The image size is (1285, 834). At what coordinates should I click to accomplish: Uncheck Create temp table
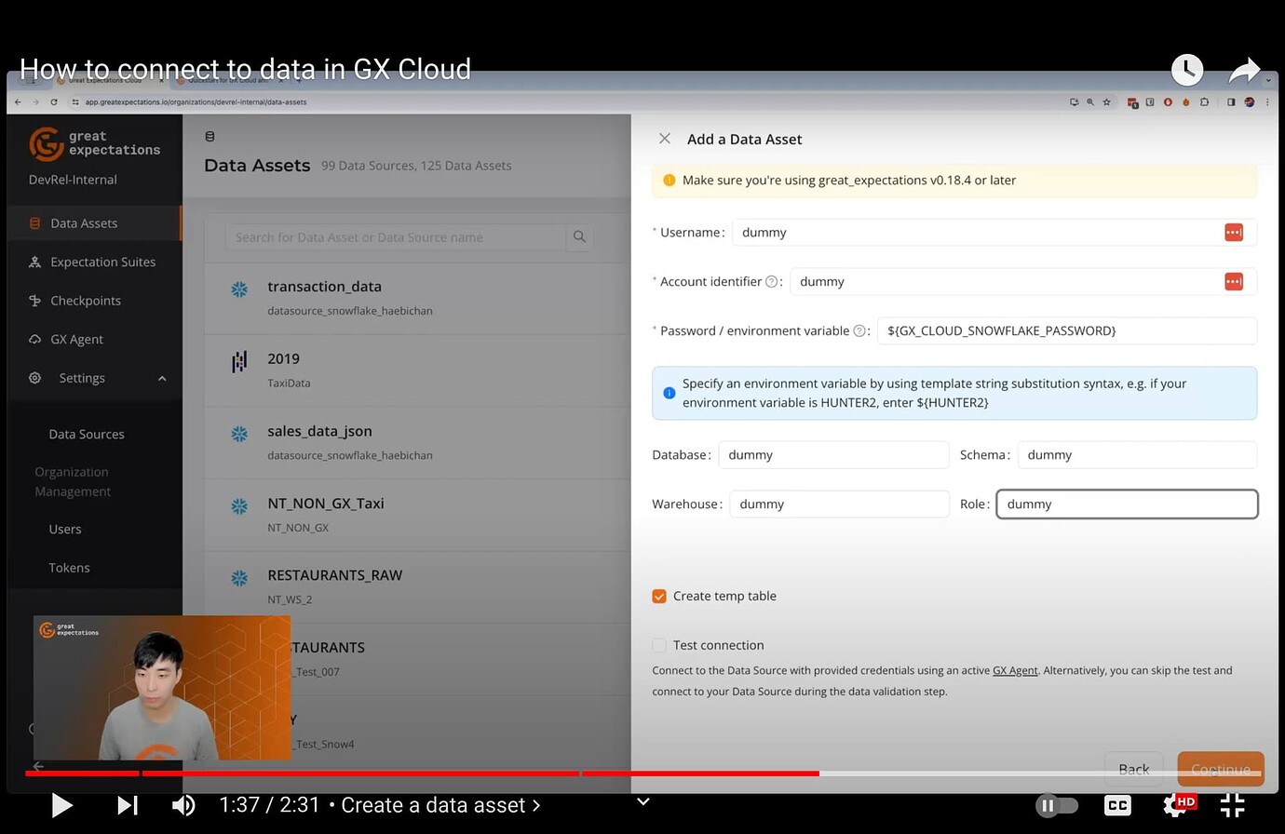659,596
